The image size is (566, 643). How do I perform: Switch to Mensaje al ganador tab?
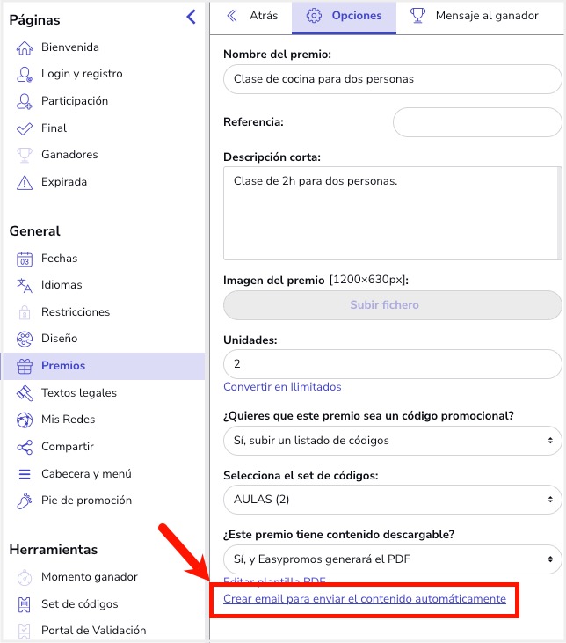[x=475, y=16]
